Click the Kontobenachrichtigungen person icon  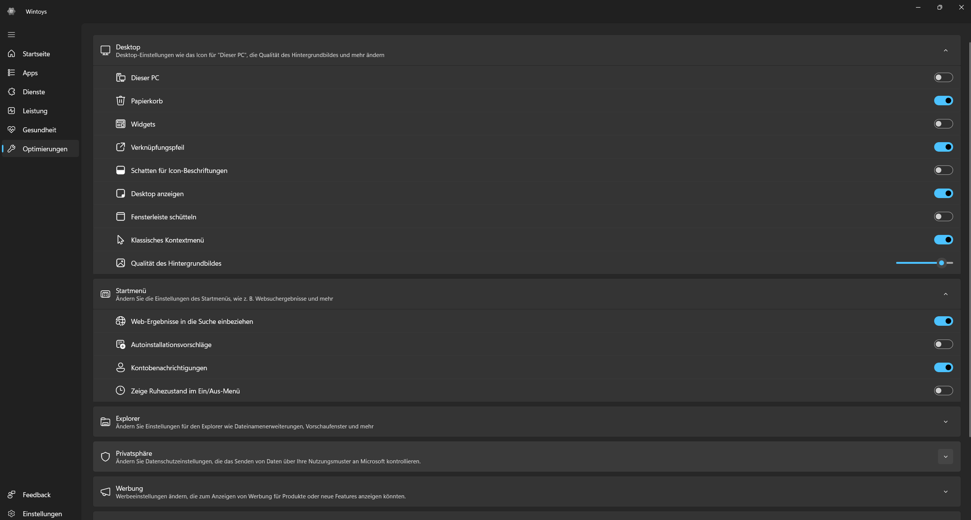(x=120, y=368)
